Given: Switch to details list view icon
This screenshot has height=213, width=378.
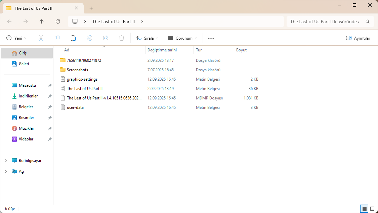Looking at the screenshot, I should [365, 209].
